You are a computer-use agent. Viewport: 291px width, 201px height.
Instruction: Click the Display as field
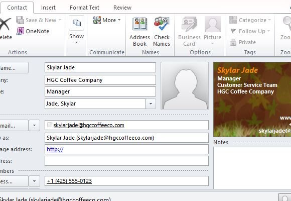coord(126,138)
